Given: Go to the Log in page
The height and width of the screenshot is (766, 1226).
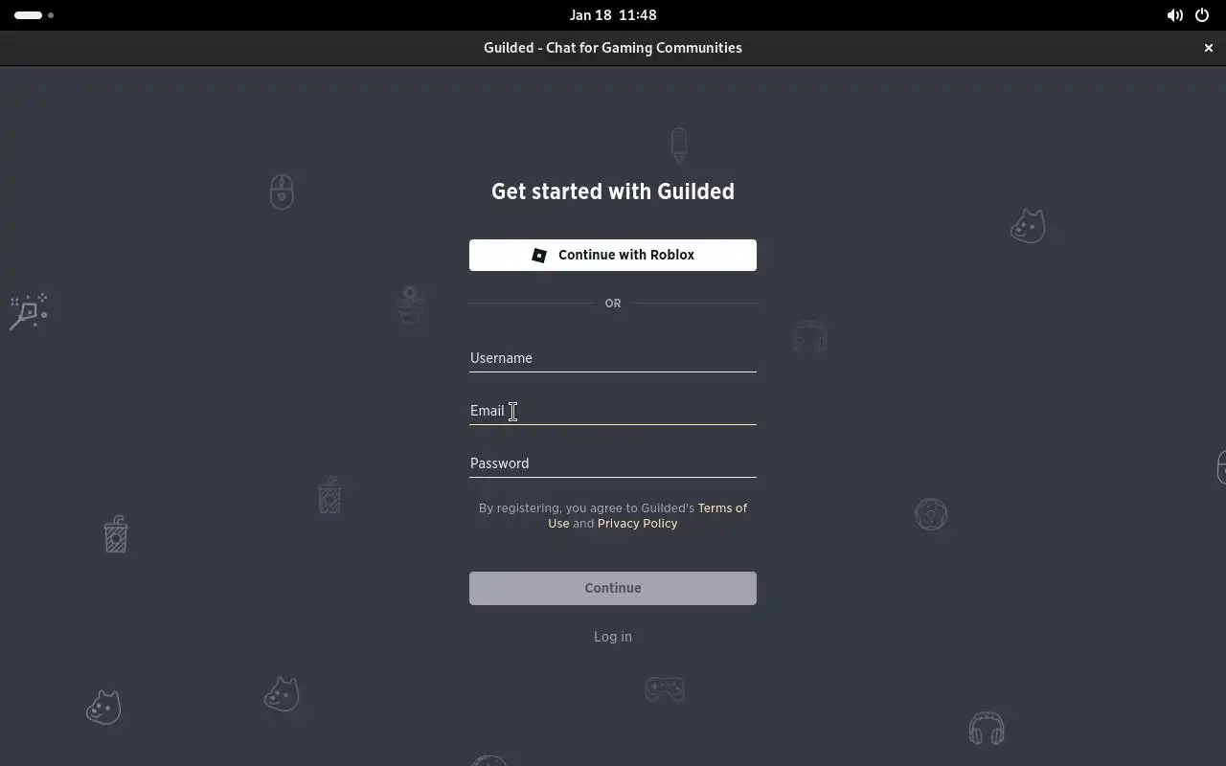Looking at the screenshot, I should point(613,637).
